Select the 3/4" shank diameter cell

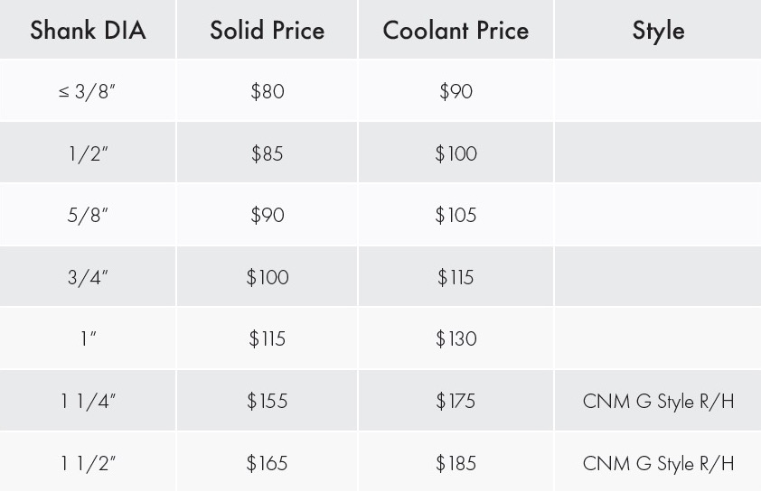click(x=88, y=277)
